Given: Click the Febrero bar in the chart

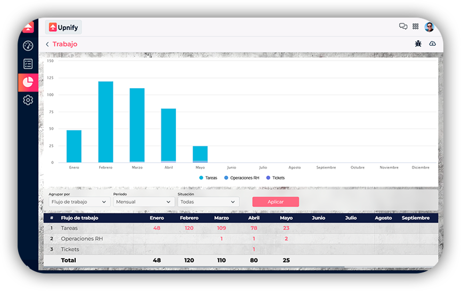Looking at the screenshot, I should [106, 122].
